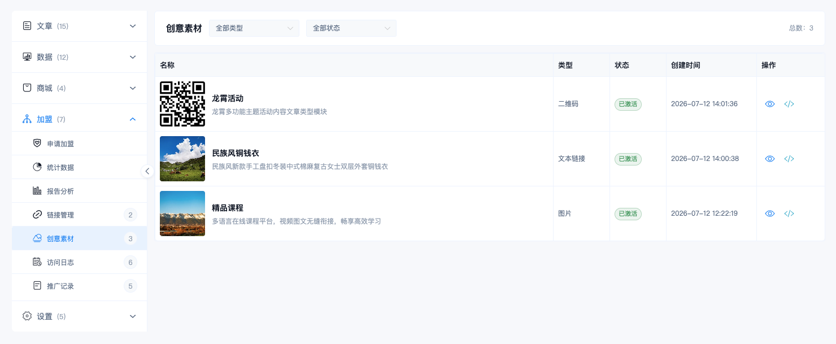Open the 链接管理 menu item

(x=79, y=215)
